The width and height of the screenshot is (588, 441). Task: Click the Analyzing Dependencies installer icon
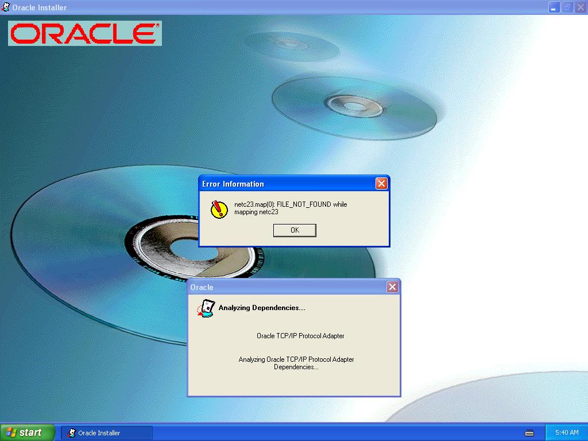click(x=206, y=308)
